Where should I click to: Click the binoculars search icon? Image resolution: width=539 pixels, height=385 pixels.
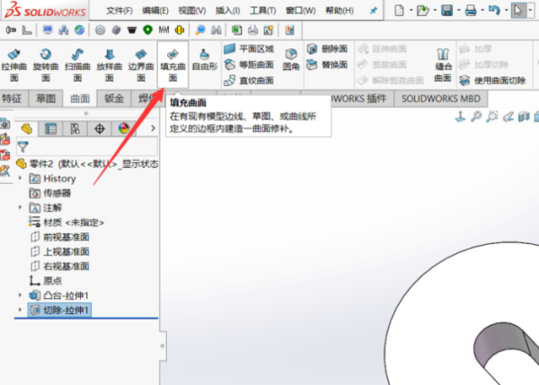(216, 31)
